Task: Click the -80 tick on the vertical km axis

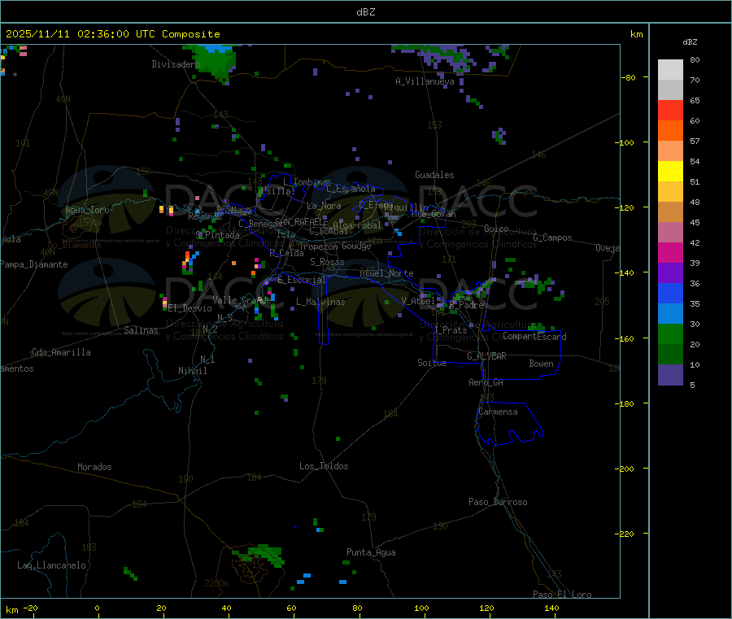Action: [x=628, y=77]
